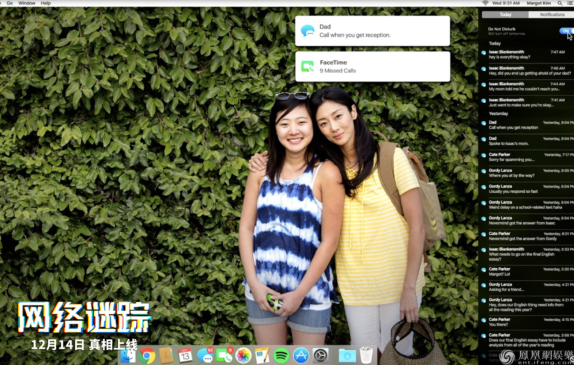Screen dimensions: 574x365
Task: Switch to the Notifications tab
Action: click(552, 15)
